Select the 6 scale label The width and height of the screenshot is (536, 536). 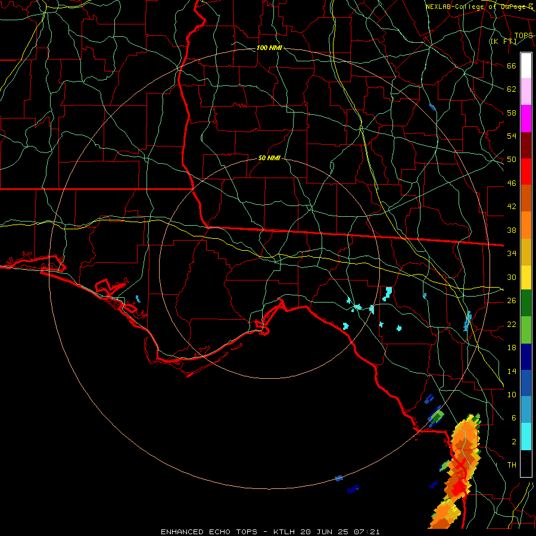pyautogui.click(x=514, y=418)
